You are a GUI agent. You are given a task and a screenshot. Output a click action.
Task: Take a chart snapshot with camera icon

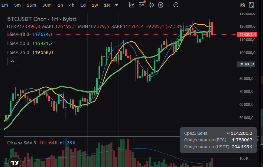coord(242,5)
